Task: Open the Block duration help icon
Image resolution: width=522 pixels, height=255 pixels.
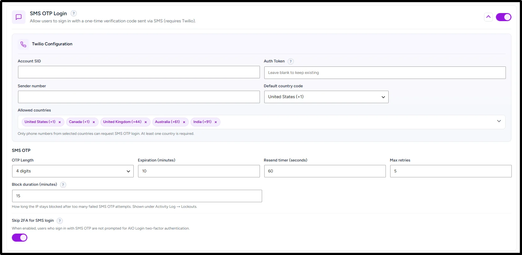Action: (x=63, y=185)
